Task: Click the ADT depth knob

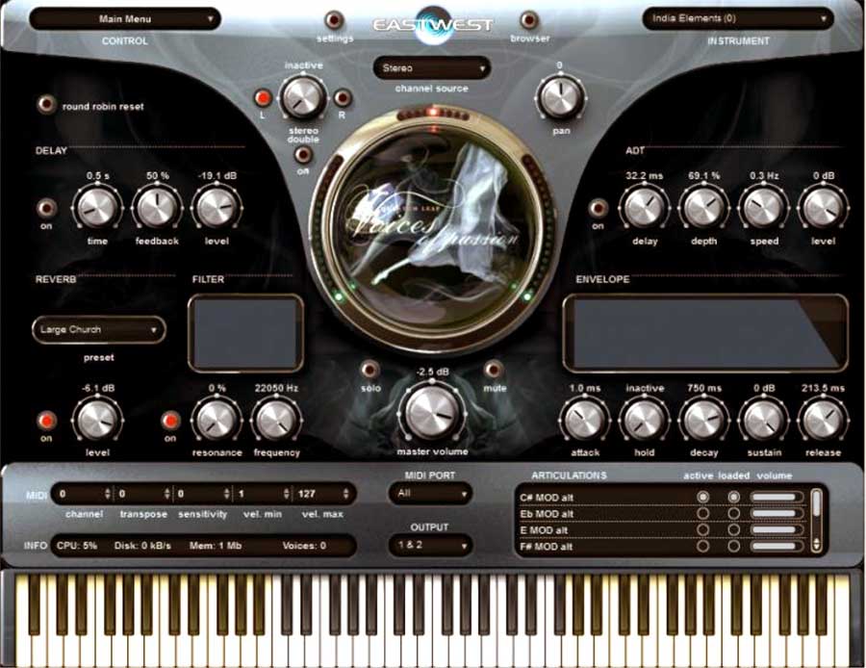Action: click(703, 208)
